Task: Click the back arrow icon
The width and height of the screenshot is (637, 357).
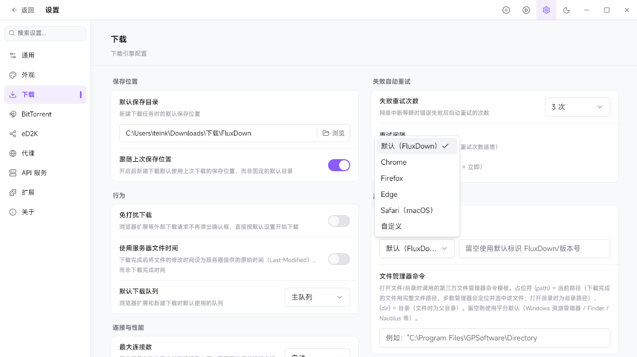Action: point(15,10)
